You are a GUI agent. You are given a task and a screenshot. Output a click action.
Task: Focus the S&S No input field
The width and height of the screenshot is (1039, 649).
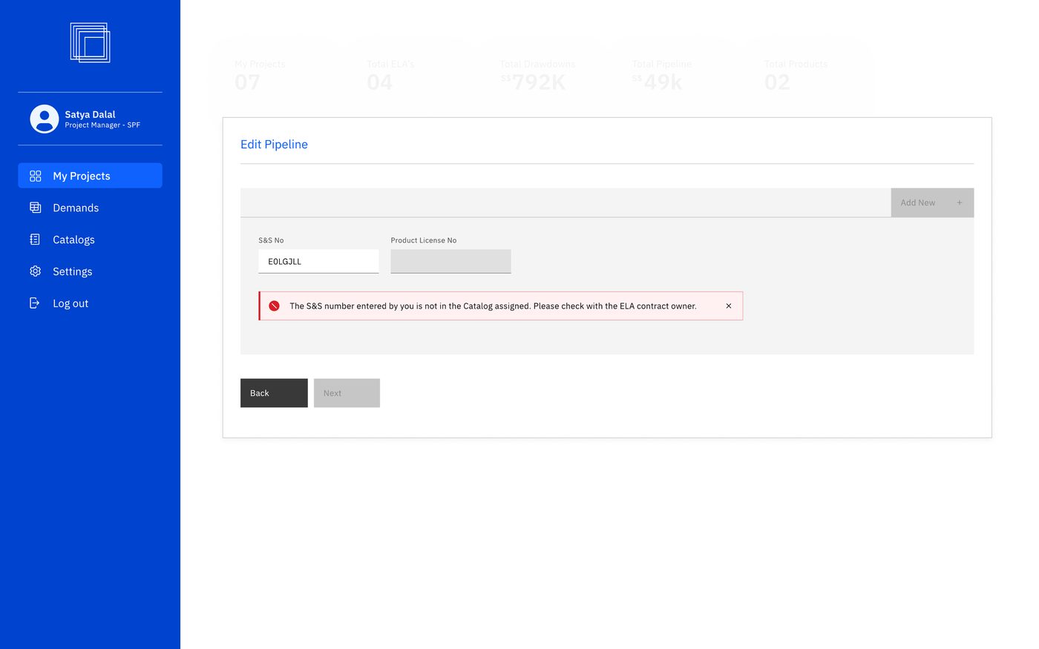point(318,261)
